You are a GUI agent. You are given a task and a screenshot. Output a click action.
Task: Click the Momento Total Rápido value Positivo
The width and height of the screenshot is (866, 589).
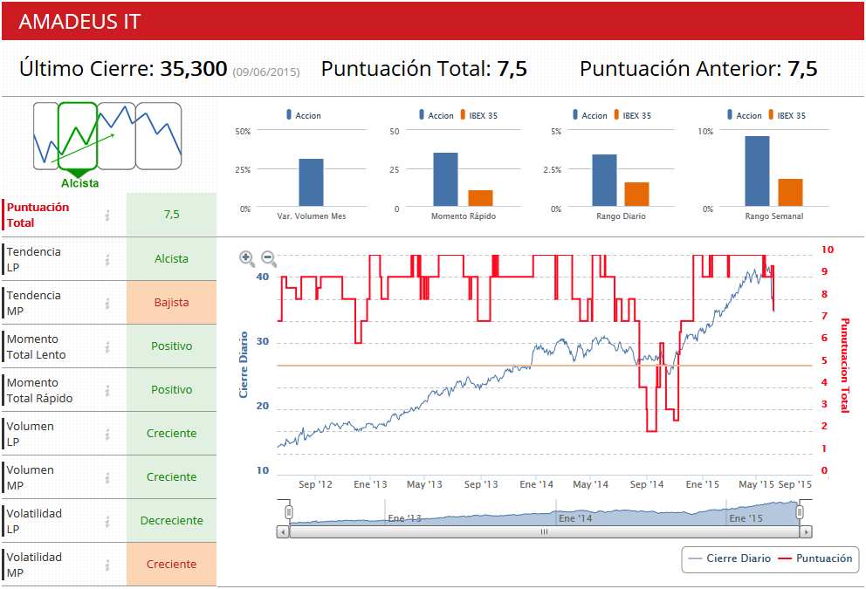click(x=172, y=389)
